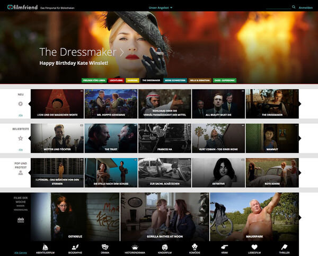Click the filmfriend logo
The image size is (318, 256).
pyautogui.click(x=22, y=7)
